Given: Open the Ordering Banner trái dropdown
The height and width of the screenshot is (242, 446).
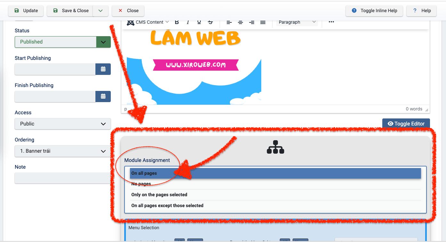Looking at the screenshot, I should (63, 151).
